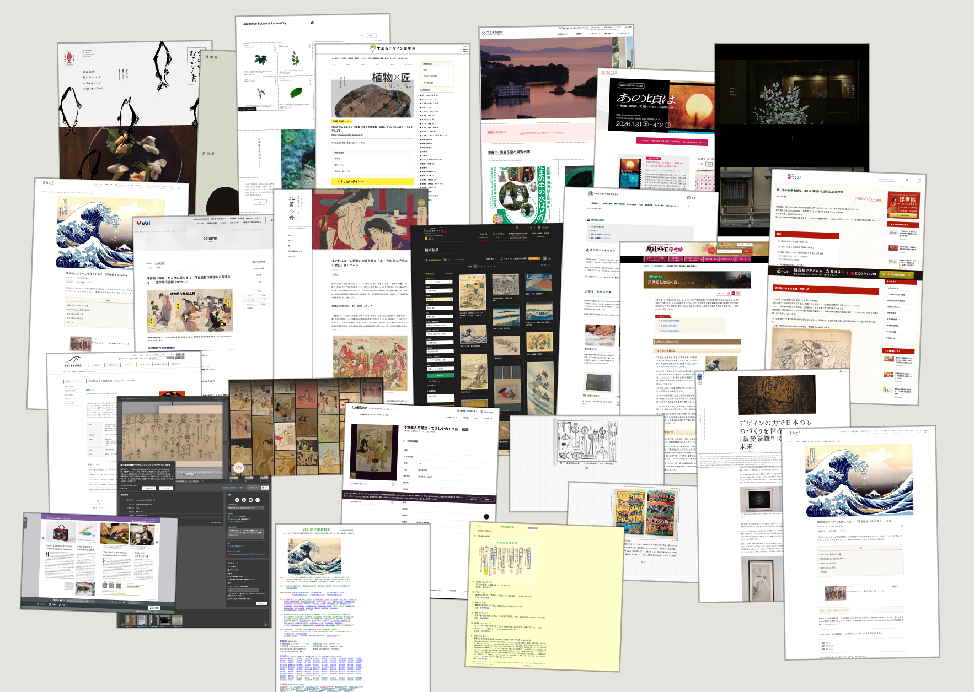Click the right button in the NDL cookie dialog
The width and height of the screenshot is (974, 692).
tap(166, 488)
